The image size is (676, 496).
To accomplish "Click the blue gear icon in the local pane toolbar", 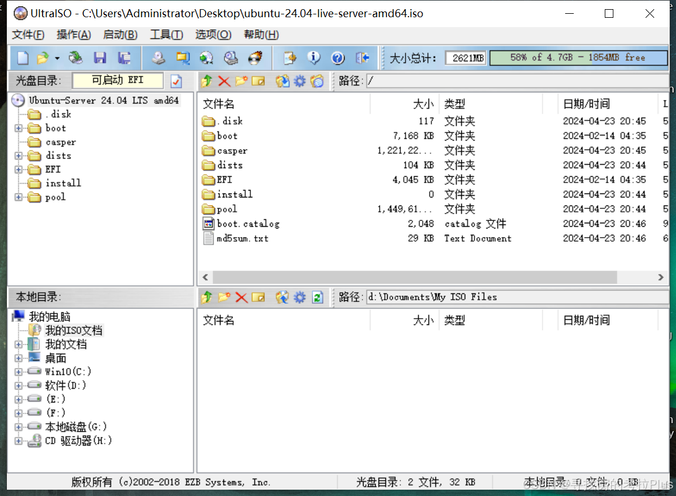I will click(x=300, y=297).
